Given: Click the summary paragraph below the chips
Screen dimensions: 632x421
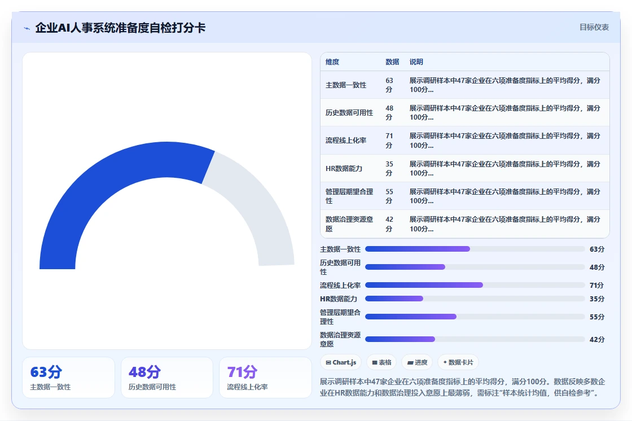Looking at the screenshot, I should [463, 387].
